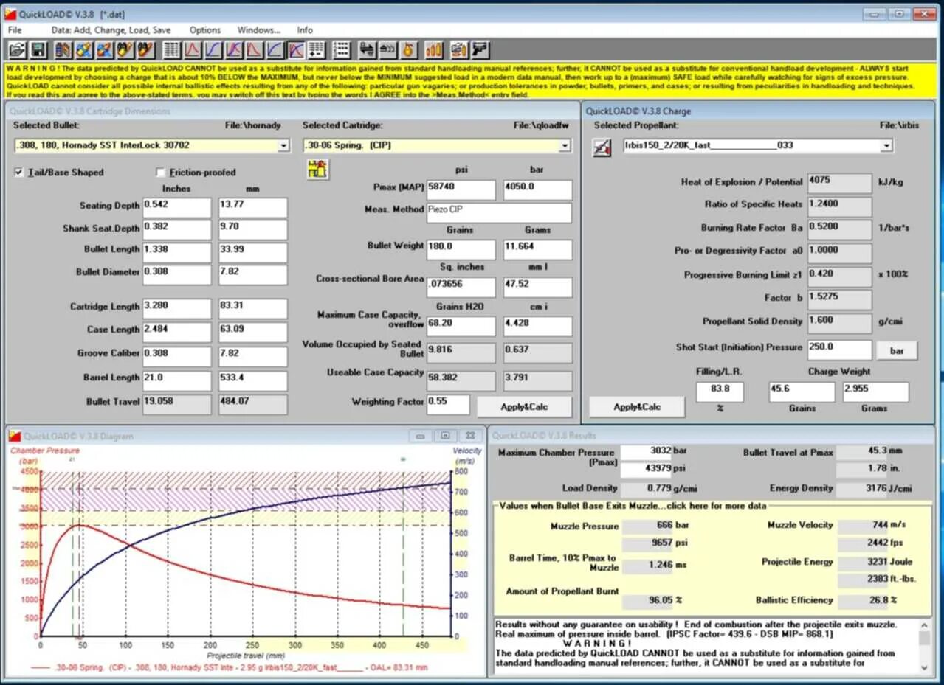
Task: Click the Charge Weight grams field showing 2.955
Action: click(x=876, y=392)
